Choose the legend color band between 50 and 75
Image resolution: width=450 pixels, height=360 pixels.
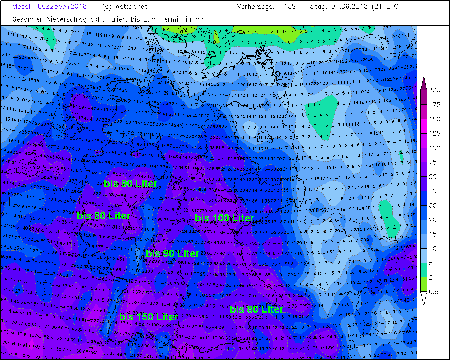[424, 169]
